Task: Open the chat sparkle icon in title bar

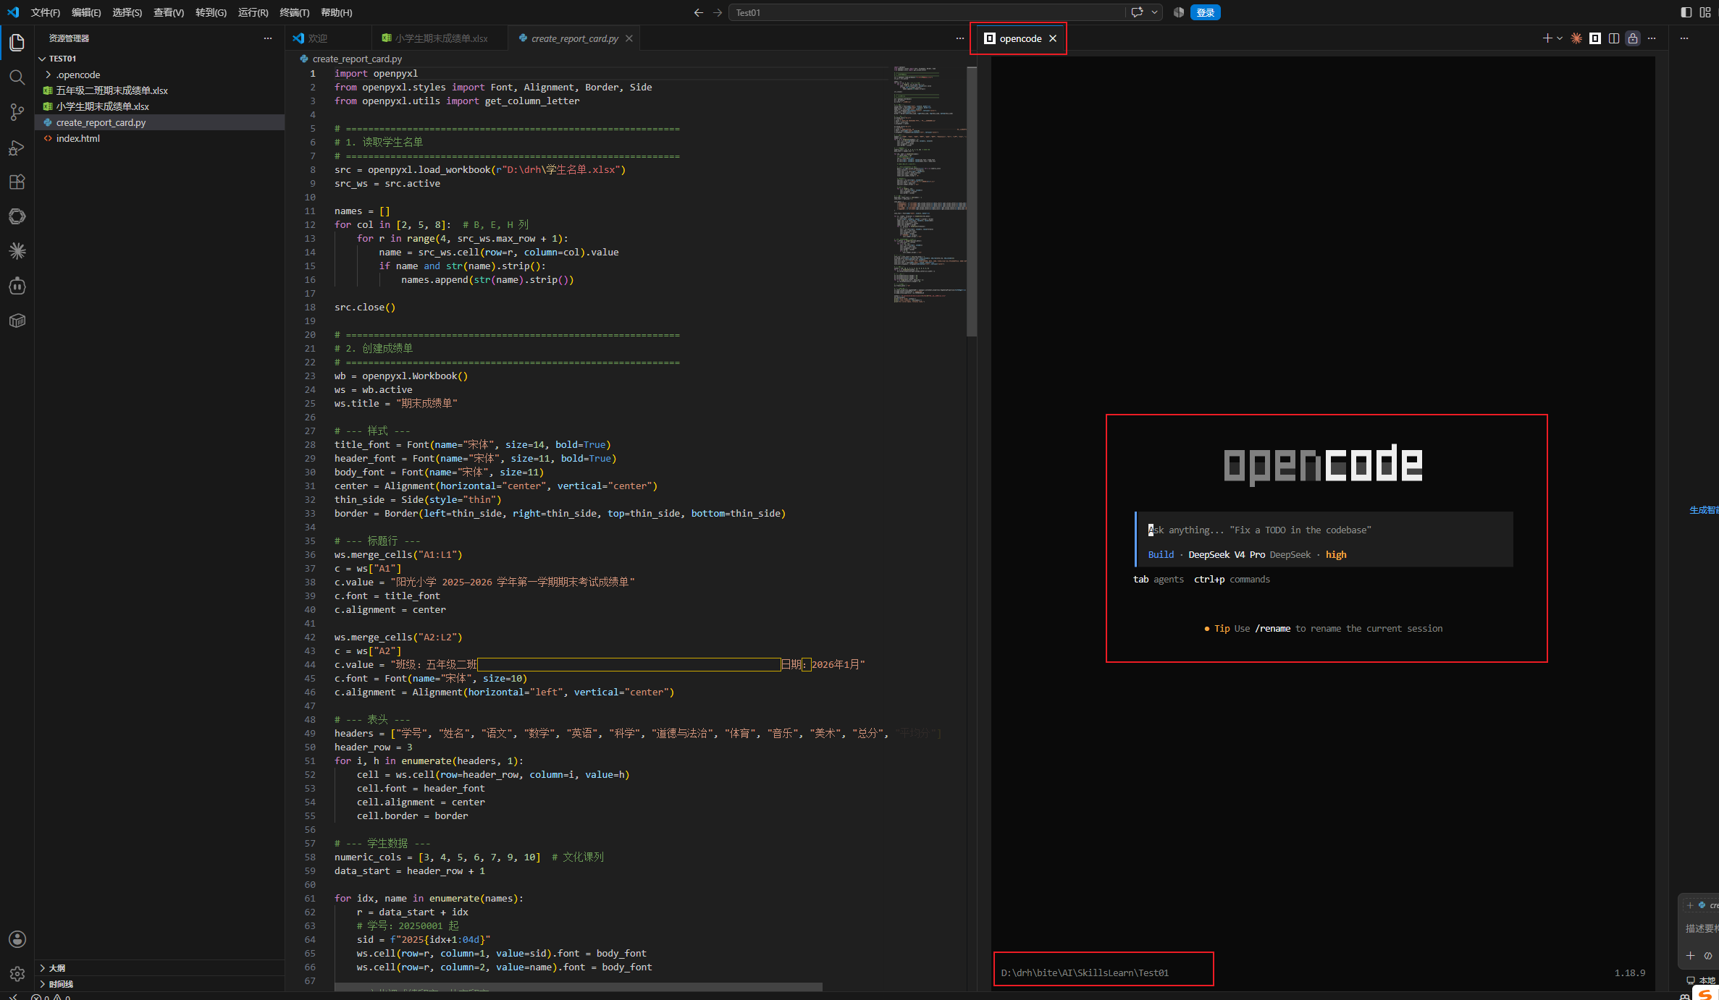Action: 1137,12
